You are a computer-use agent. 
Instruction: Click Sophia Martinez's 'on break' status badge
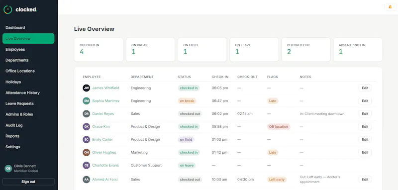[187, 101]
